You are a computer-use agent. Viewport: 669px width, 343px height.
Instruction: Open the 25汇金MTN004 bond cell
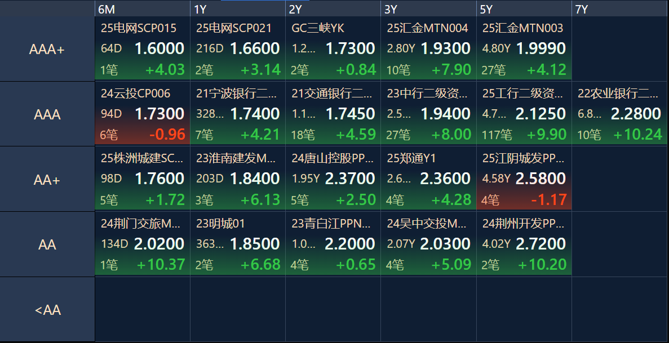pyautogui.click(x=428, y=48)
